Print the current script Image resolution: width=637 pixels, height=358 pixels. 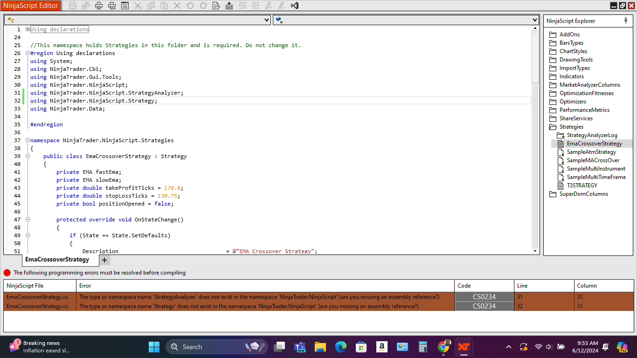[99, 6]
